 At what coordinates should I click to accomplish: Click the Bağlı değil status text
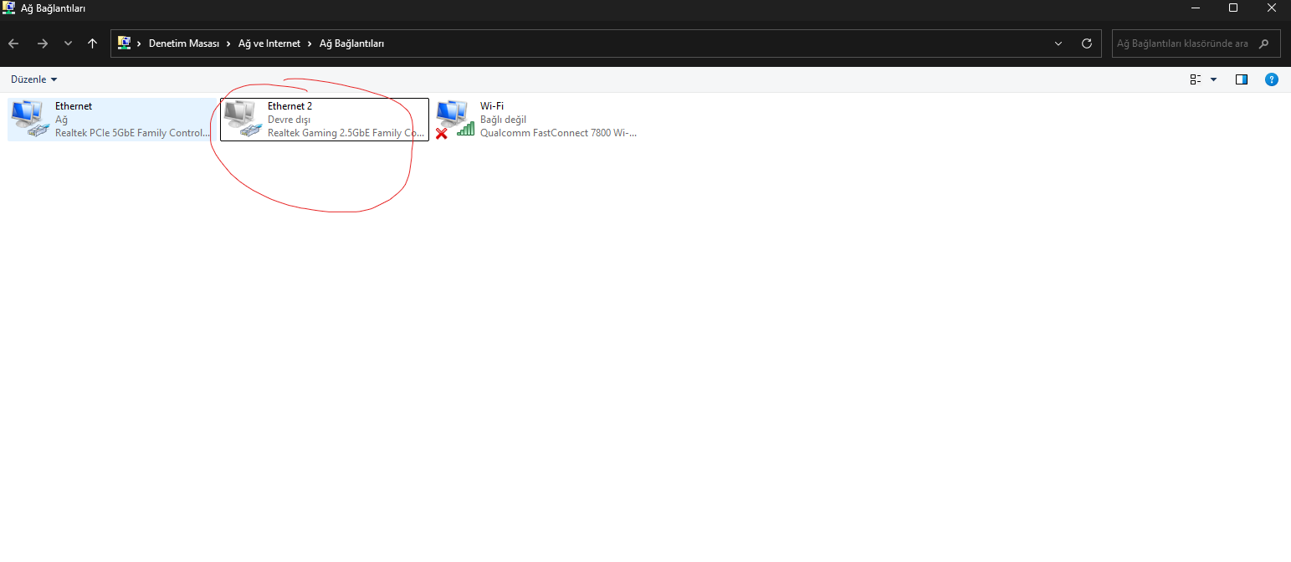[x=504, y=120]
